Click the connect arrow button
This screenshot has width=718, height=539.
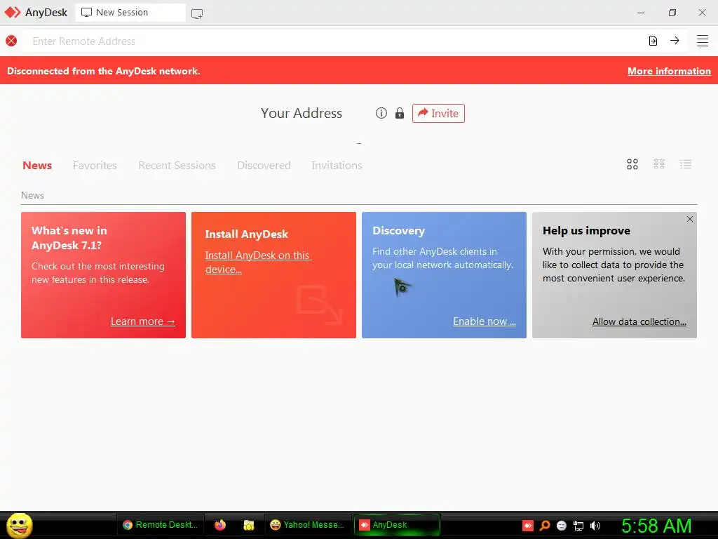click(675, 41)
